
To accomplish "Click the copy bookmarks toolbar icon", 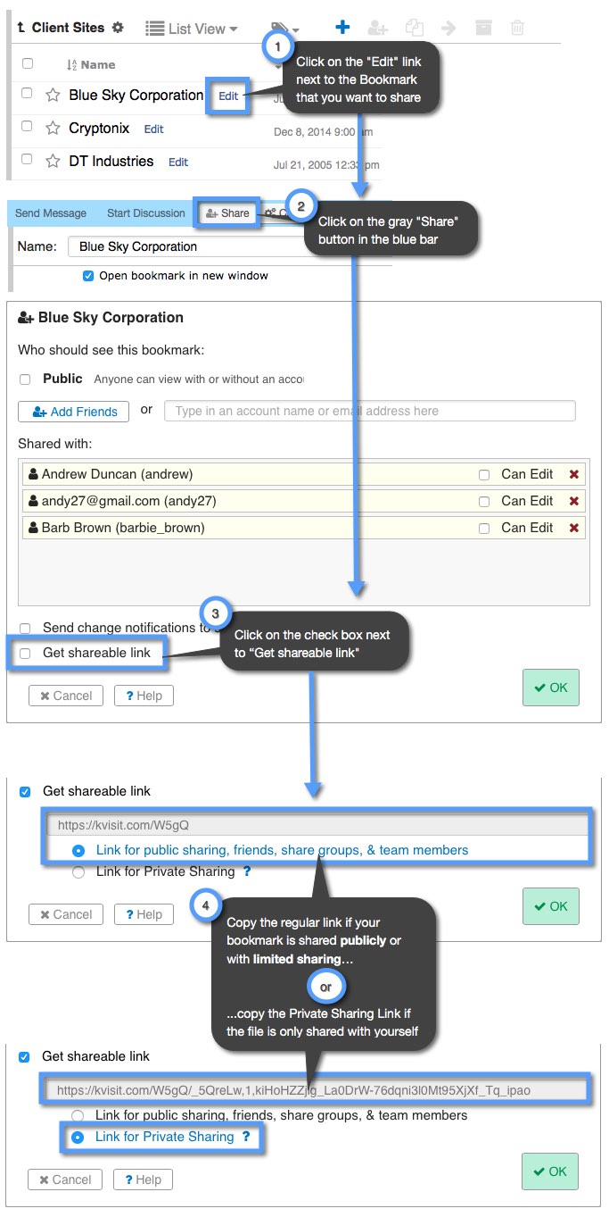I will (x=414, y=27).
